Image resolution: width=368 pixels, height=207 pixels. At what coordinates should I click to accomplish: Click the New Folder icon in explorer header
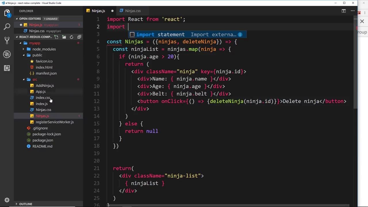click(x=64, y=37)
